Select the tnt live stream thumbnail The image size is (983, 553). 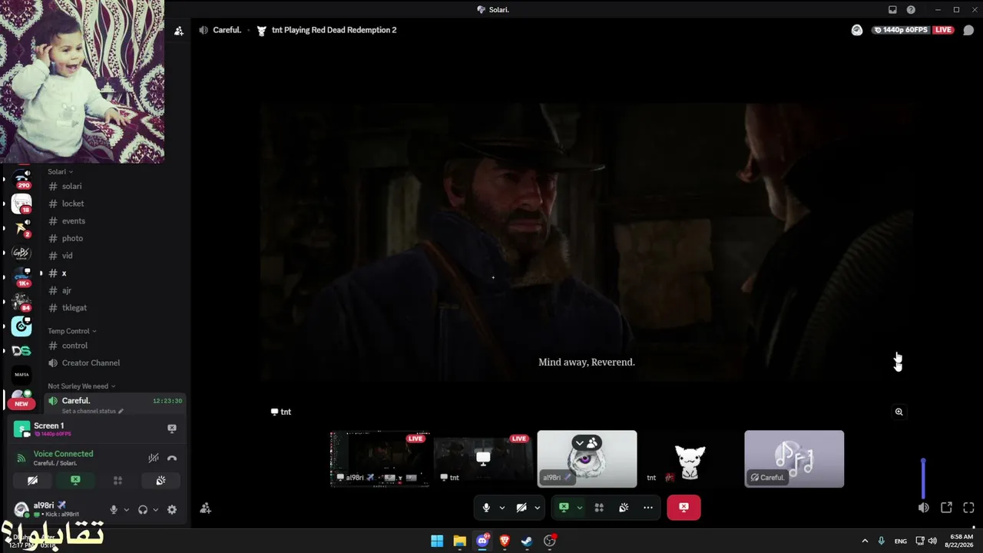point(483,459)
